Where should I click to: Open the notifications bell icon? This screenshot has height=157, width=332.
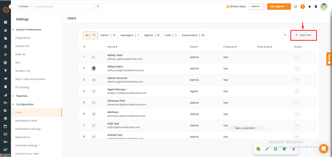click(310, 6)
